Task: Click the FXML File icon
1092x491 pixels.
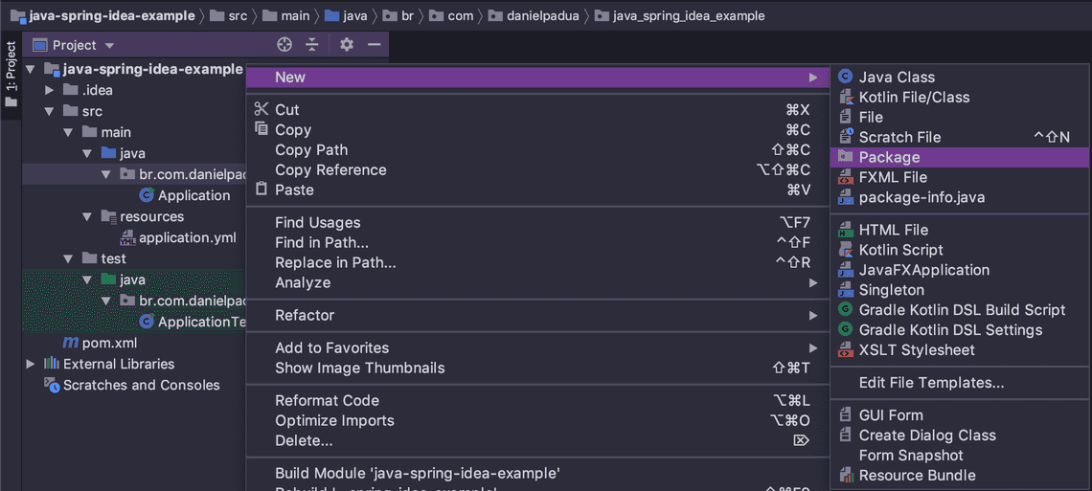Action: pyautogui.click(x=846, y=177)
